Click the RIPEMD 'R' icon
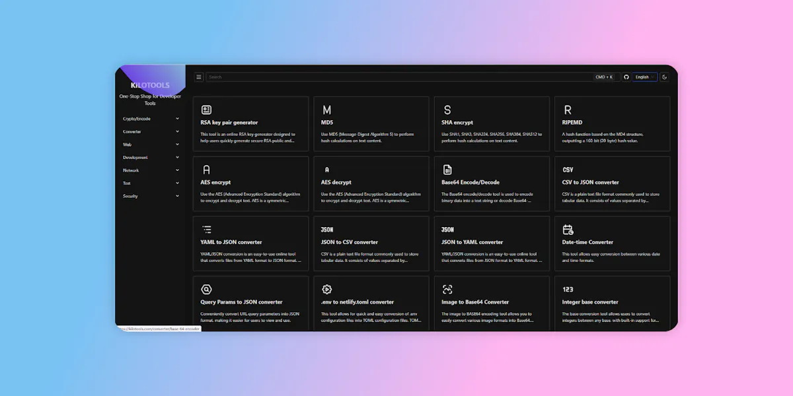Viewport: 793px width, 396px height. 568,110
